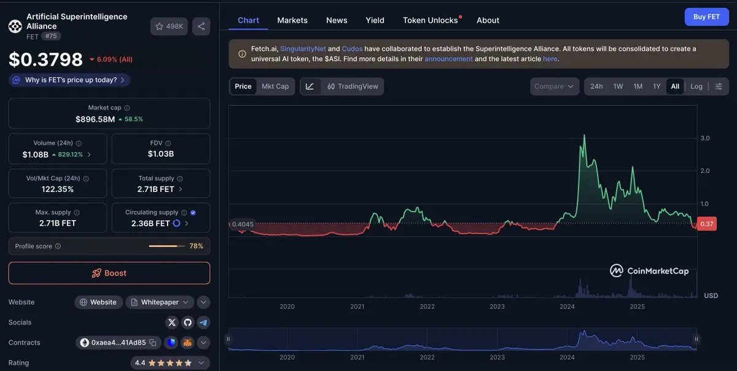Select the Yield tab

375,20
